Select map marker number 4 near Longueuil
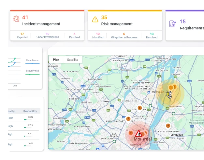 point(168,126)
